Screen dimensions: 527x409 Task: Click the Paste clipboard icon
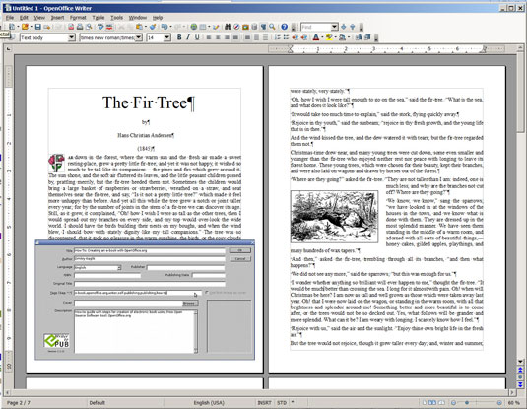[139, 27]
